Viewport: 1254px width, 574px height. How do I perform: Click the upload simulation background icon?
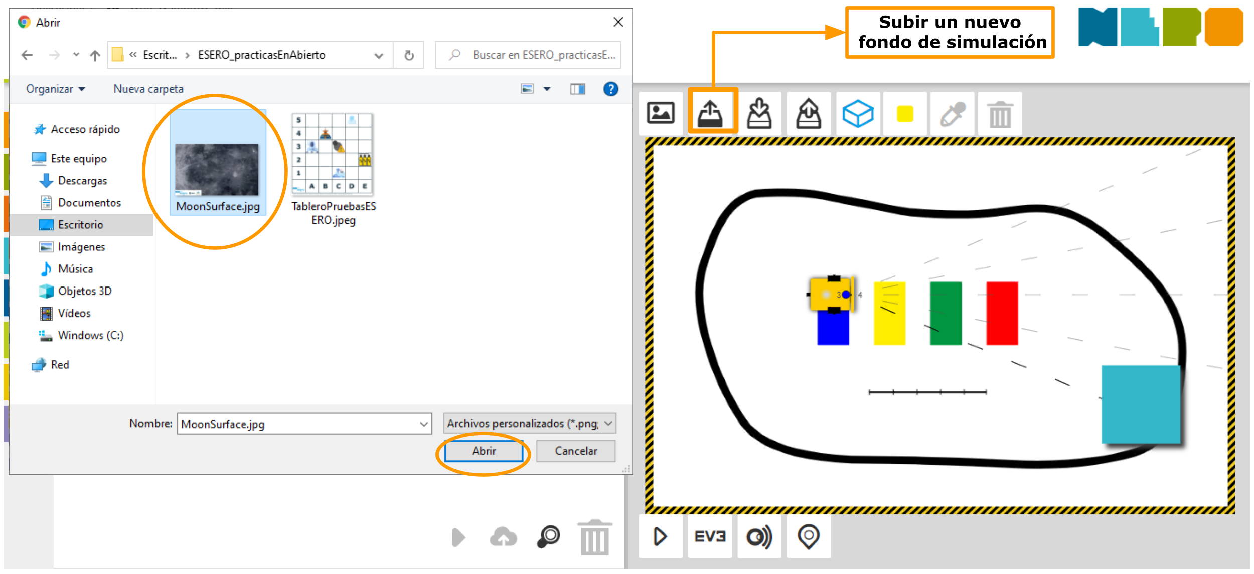click(710, 113)
